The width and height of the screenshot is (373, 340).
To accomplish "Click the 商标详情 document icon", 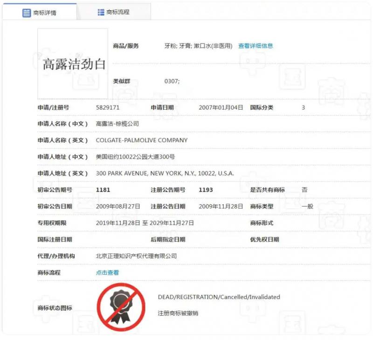I will tap(27, 13).
